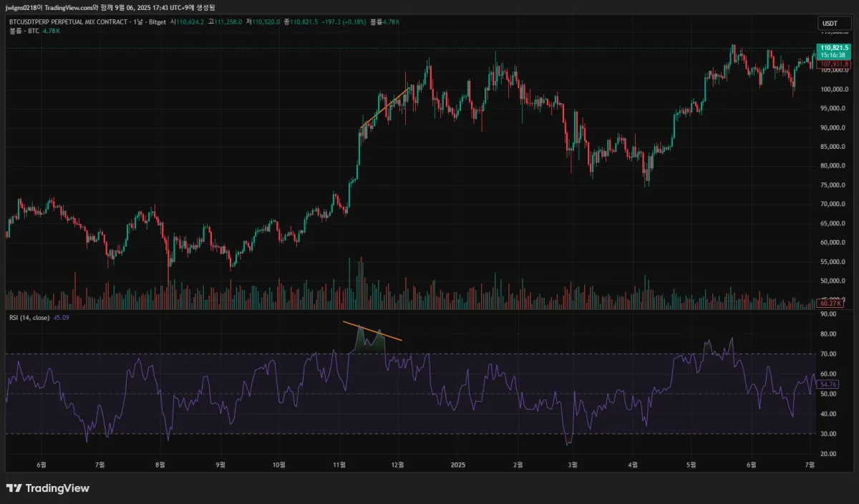859x504 pixels.
Task: Click the 11월 label on time axis
Action: point(339,465)
